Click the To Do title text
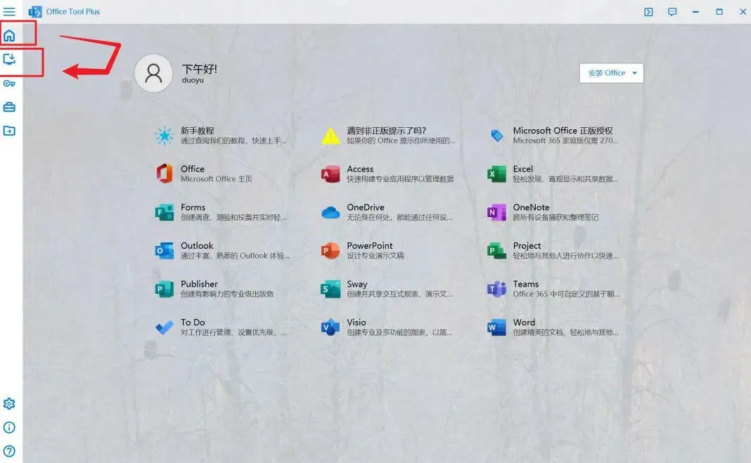 tap(193, 322)
